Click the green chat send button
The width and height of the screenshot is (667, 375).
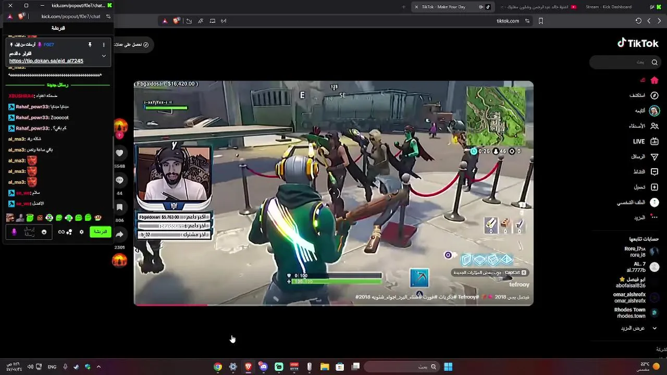[100, 232]
